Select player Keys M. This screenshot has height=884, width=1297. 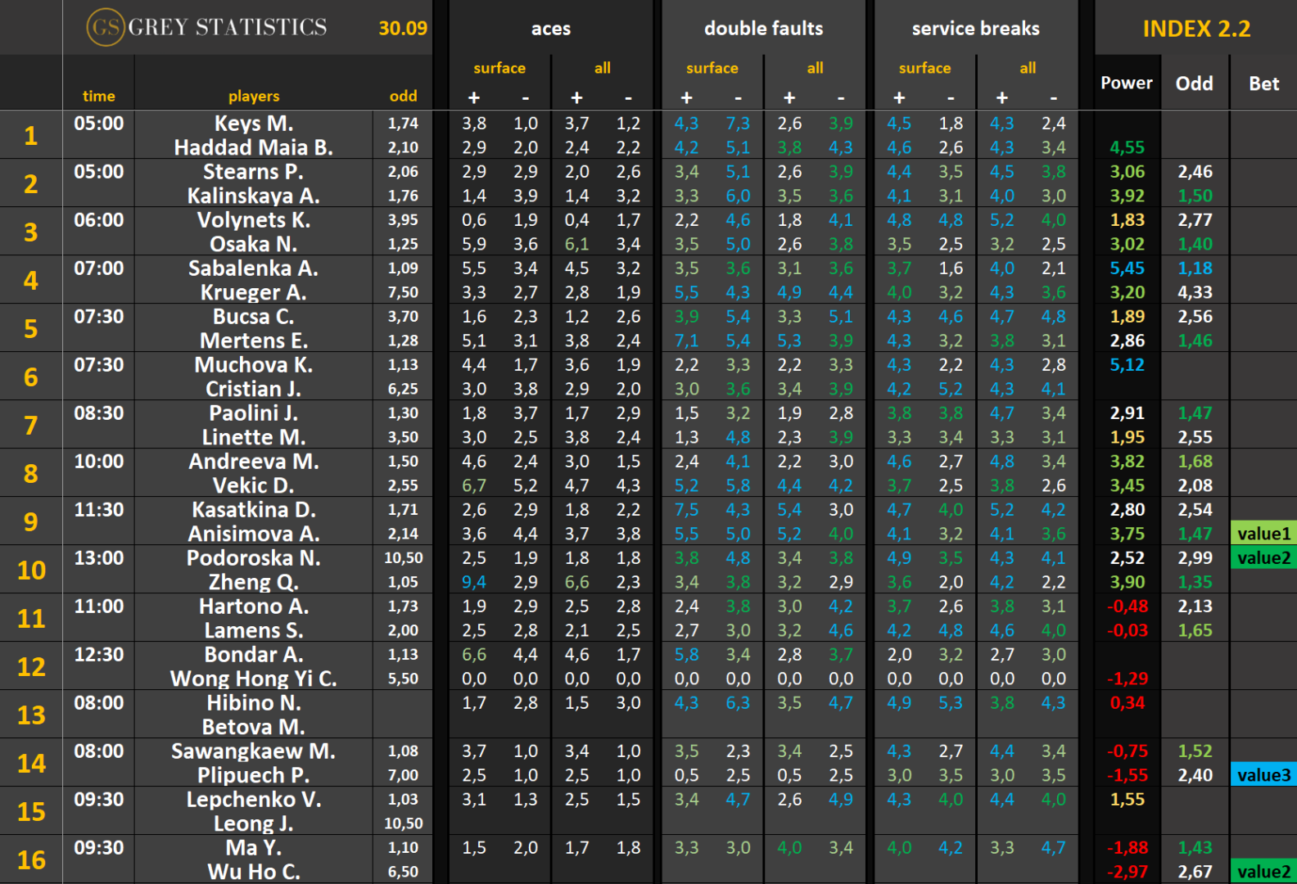coord(254,124)
